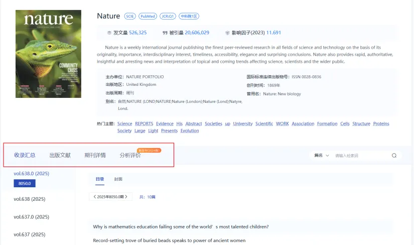
Task: Go to previous issue with left chevron
Action: pos(94,197)
